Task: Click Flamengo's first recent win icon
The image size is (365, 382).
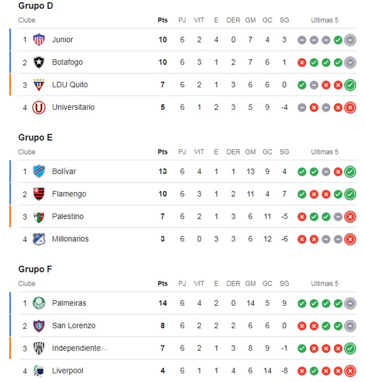Action: (302, 195)
